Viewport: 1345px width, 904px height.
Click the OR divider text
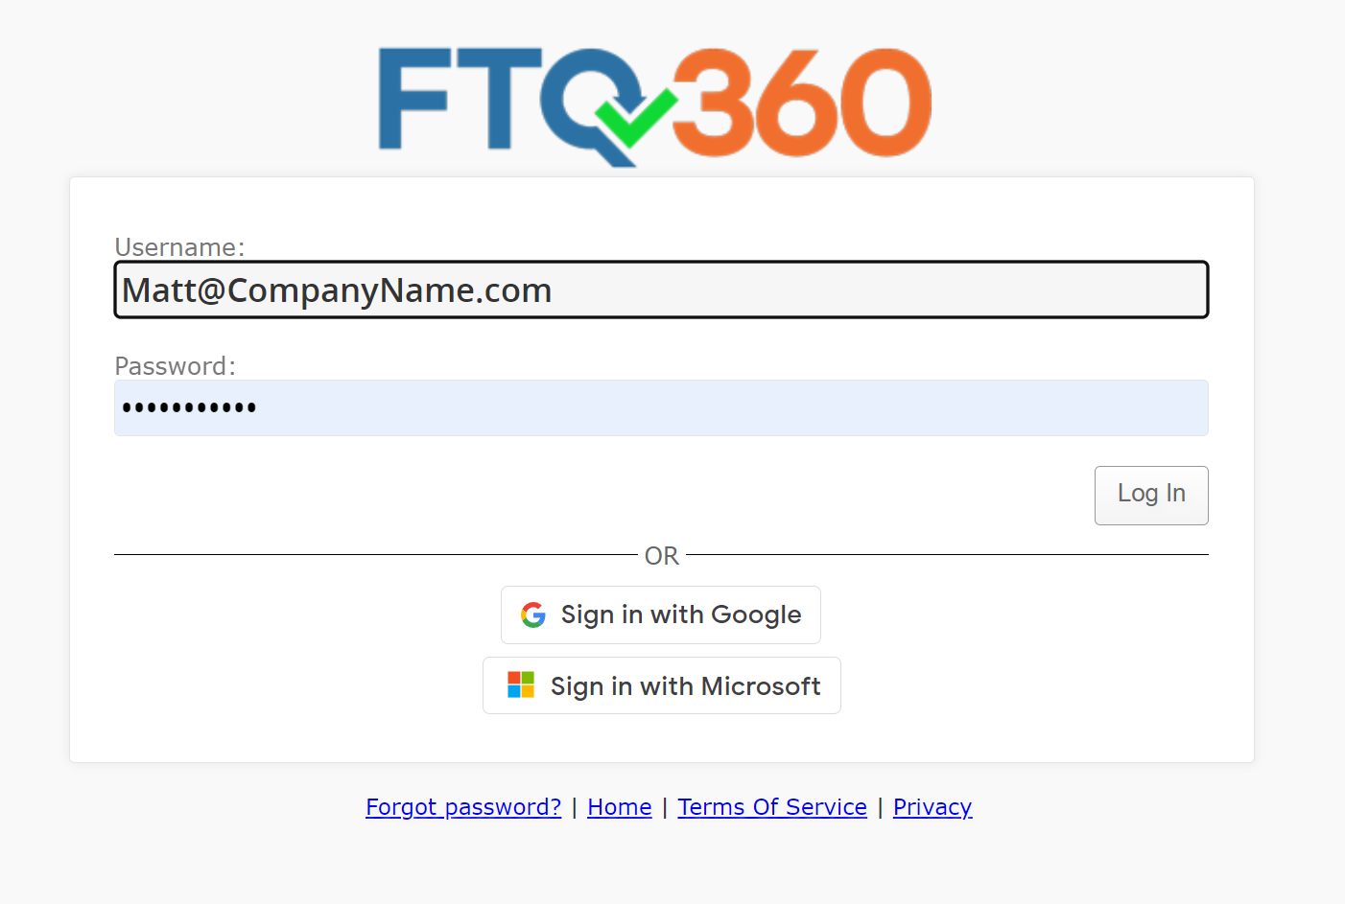(662, 556)
